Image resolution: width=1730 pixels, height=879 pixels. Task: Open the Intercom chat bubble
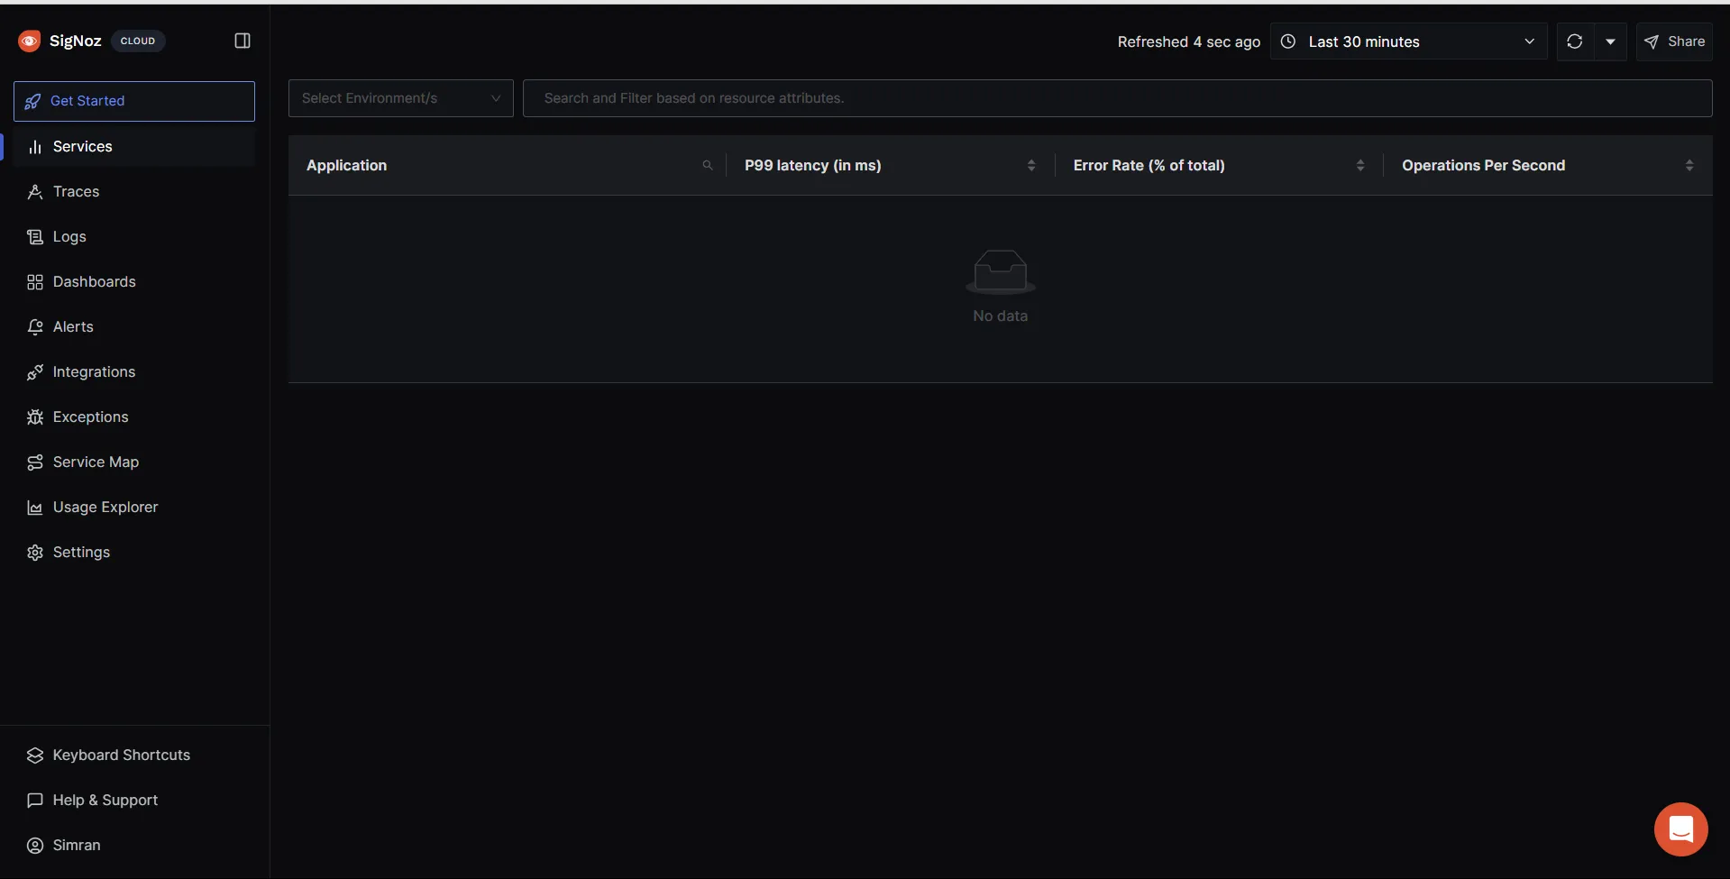[1681, 829]
